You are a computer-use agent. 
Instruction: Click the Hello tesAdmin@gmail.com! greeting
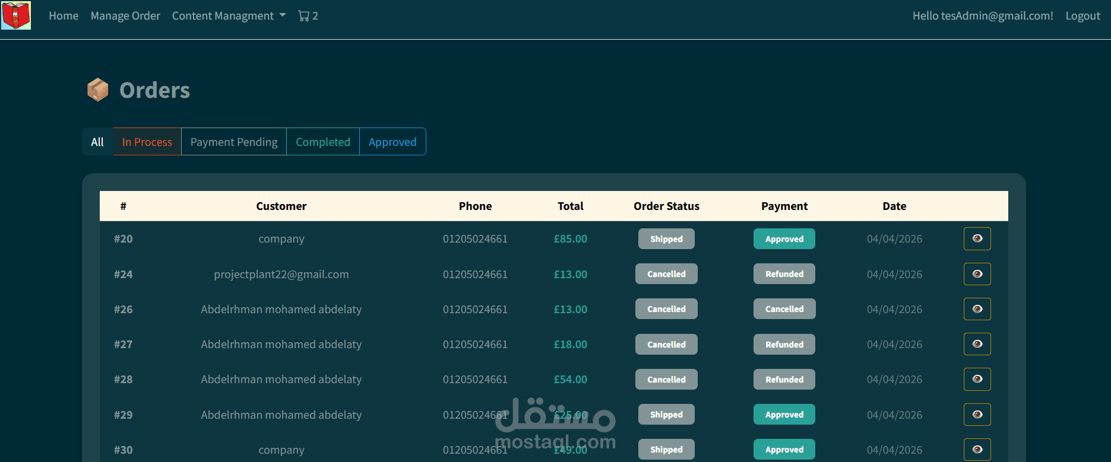tap(983, 16)
